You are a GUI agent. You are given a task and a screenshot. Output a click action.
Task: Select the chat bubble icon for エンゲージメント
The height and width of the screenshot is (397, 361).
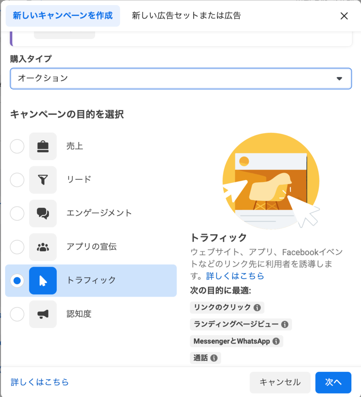(x=43, y=213)
